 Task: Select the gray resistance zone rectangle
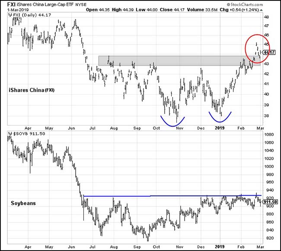point(179,61)
